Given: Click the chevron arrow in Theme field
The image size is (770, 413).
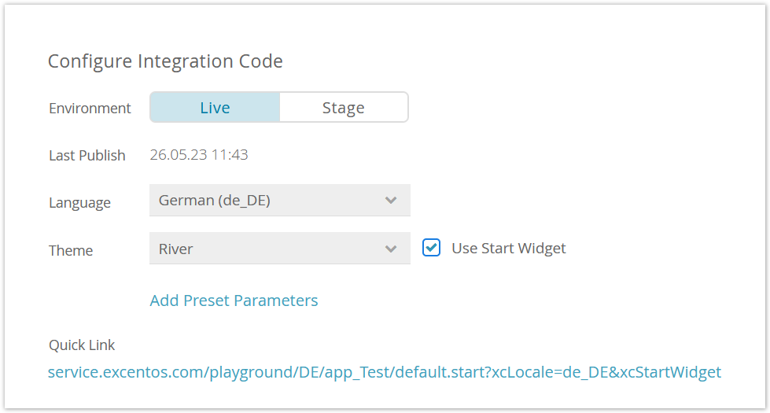Looking at the screenshot, I should point(391,249).
